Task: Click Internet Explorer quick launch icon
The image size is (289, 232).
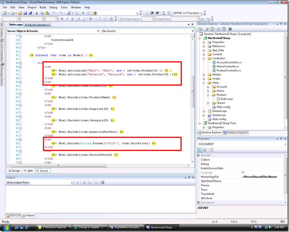Action: 27,227
